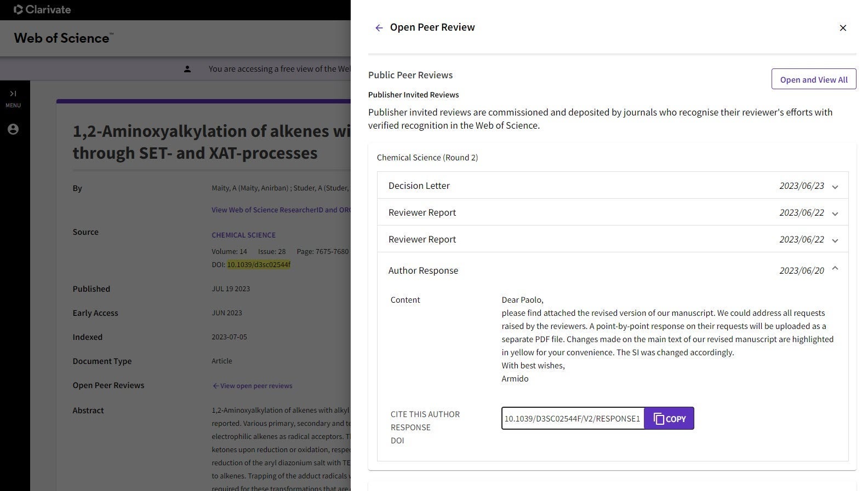
Task: Expand the first Reviewer Report chevron
Action: (x=835, y=213)
